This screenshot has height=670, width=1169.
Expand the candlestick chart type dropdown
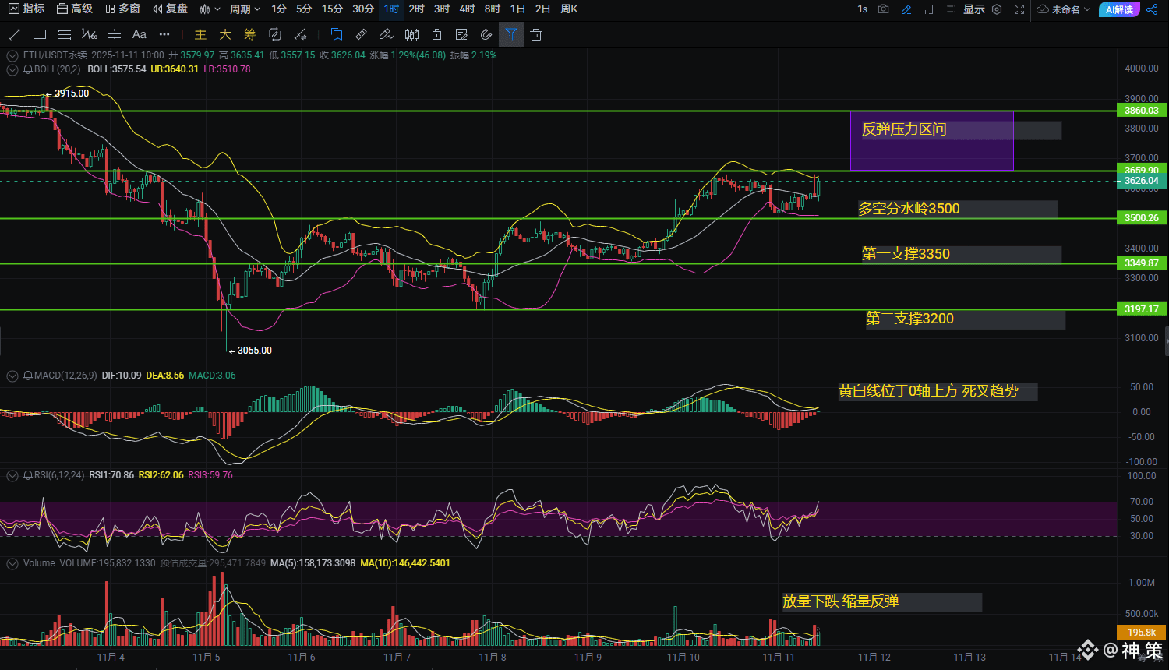tap(210, 9)
